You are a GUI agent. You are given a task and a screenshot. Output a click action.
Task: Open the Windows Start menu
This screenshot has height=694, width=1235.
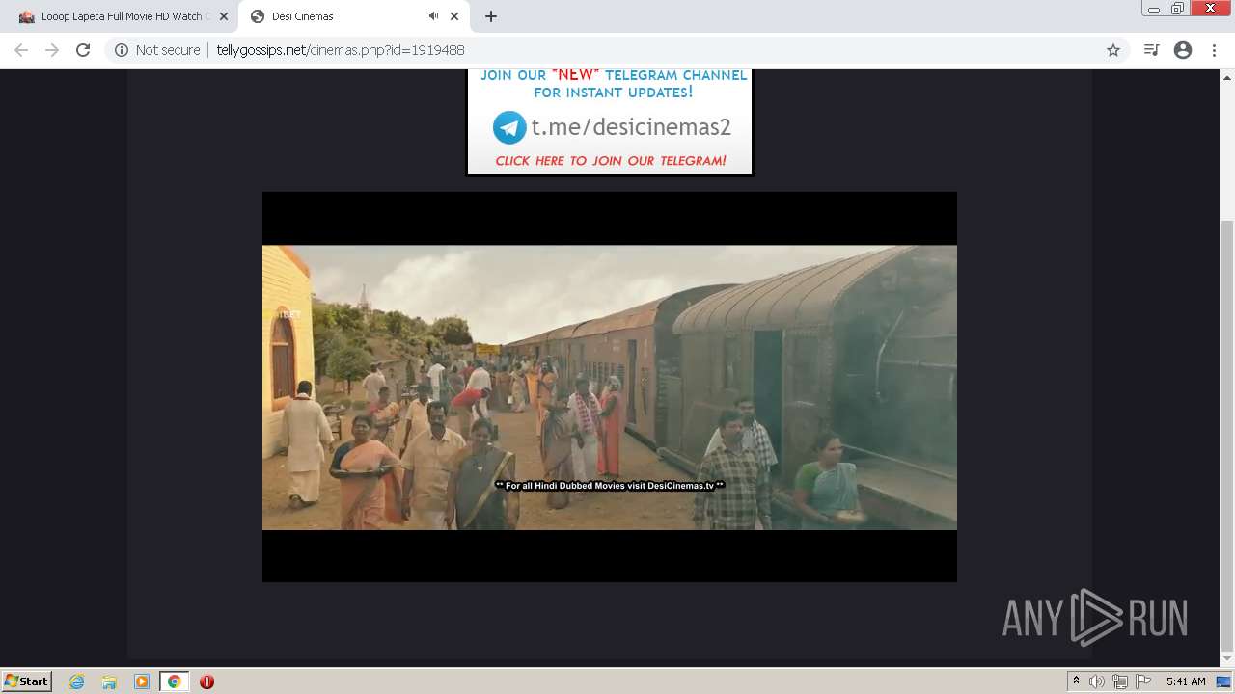tap(27, 681)
